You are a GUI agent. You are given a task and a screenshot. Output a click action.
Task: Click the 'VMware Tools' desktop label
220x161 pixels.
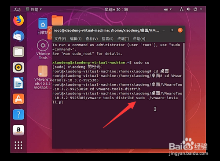click(43, 56)
